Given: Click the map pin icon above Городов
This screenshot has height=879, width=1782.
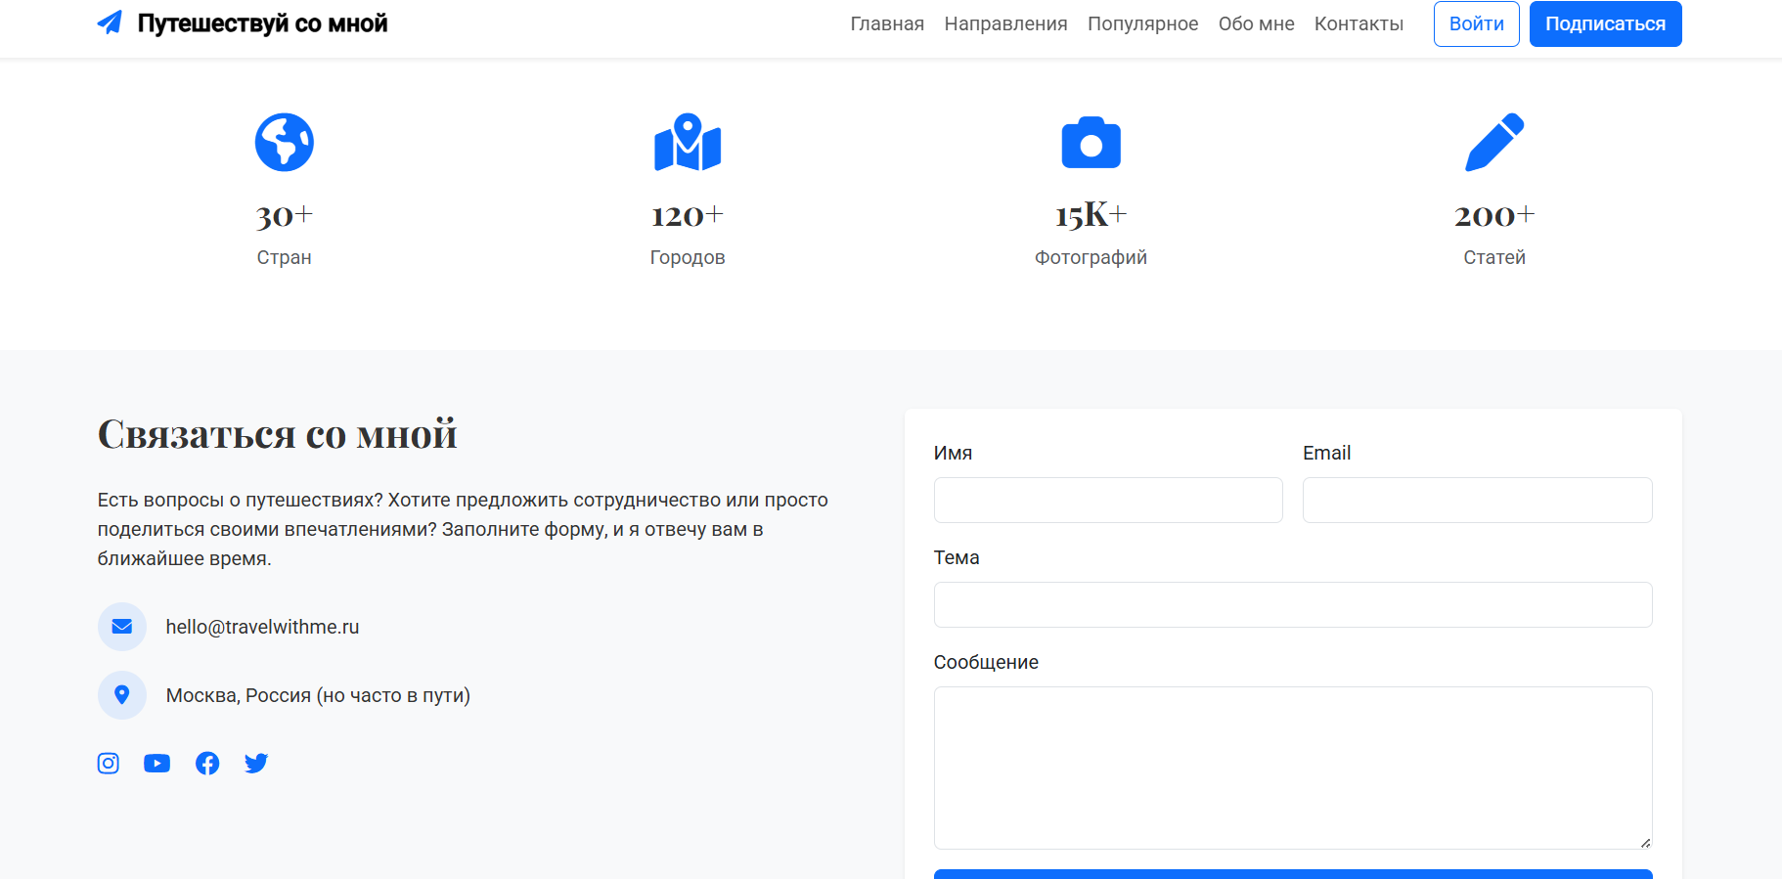Looking at the screenshot, I should click(x=688, y=143).
